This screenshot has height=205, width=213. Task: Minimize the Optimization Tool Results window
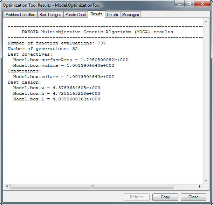tap(180, 4)
